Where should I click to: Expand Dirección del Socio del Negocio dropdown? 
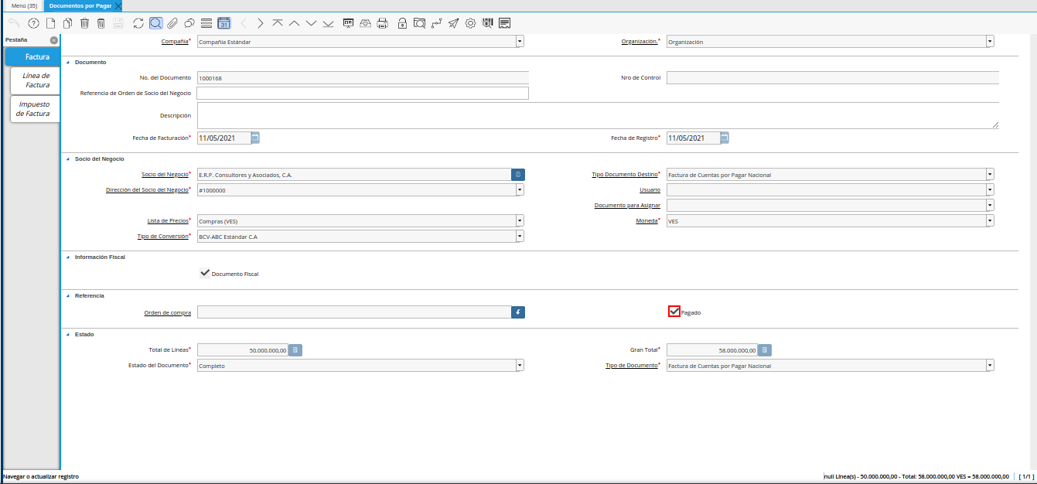click(x=520, y=189)
